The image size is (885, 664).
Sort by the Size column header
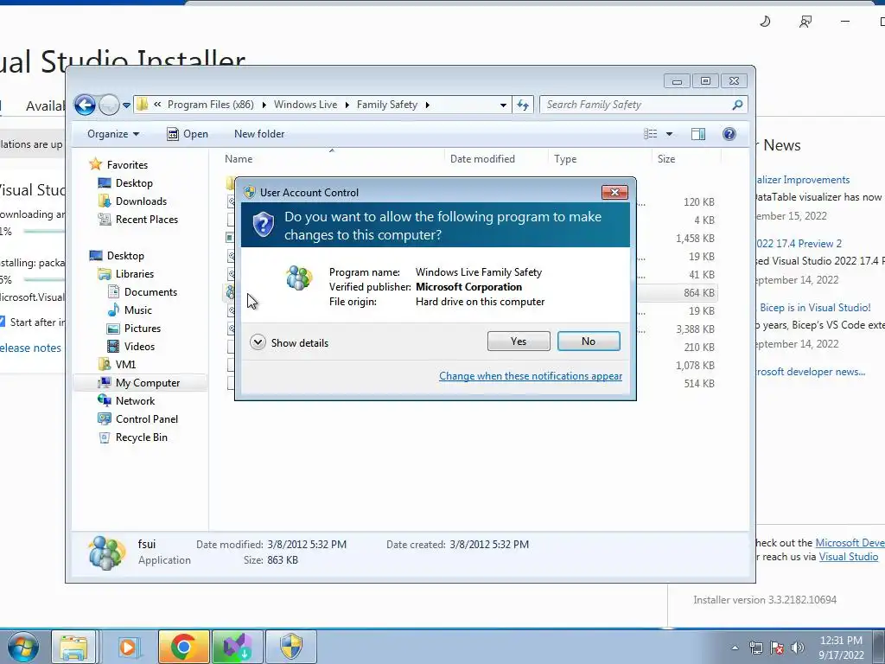coord(685,159)
